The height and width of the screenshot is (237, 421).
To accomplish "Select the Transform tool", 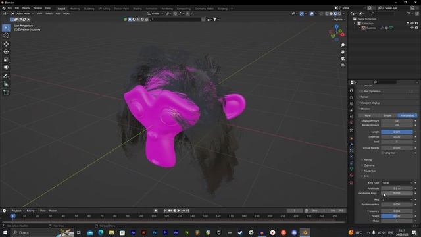I will point(6,67).
